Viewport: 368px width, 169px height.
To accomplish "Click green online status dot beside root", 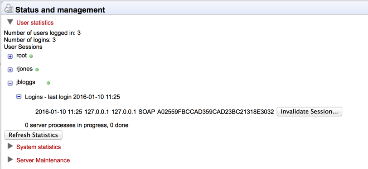I will pos(31,56).
